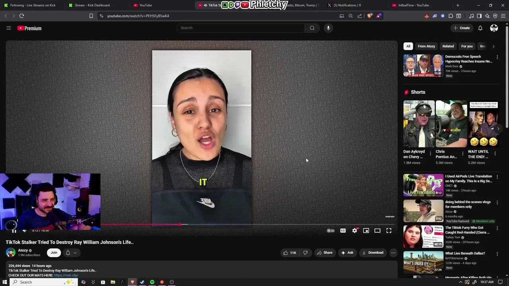Viewport: 509px width, 286px height.
Task: Open Brave Leo AI sparkle icon
Action: click(487, 16)
